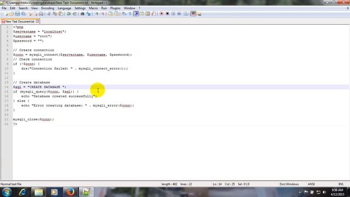Switch to Firefox in taskbar

click(70, 192)
